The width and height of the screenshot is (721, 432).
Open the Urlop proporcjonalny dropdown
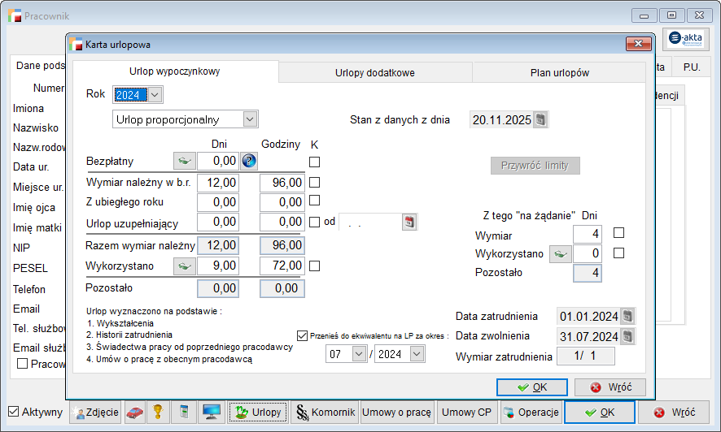click(x=249, y=119)
